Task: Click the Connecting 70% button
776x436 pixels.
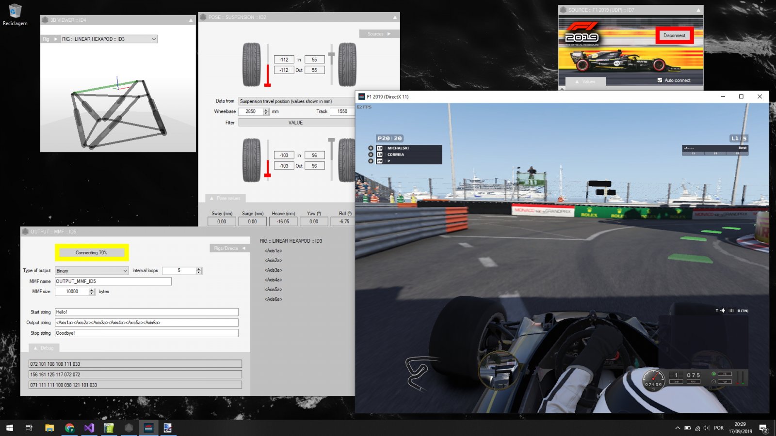Action: (x=91, y=252)
